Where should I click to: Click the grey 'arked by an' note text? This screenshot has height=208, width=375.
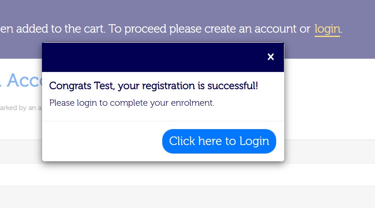(x=20, y=108)
